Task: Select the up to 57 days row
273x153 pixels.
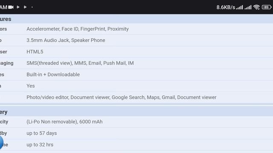Action: (136, 133)
